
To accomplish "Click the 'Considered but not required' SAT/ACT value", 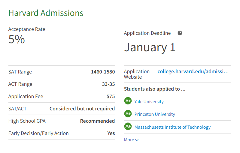I will pyautogui.click(x=82, y=109).
